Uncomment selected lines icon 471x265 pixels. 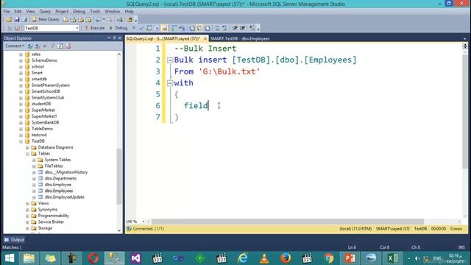click(x=224, y=28)
